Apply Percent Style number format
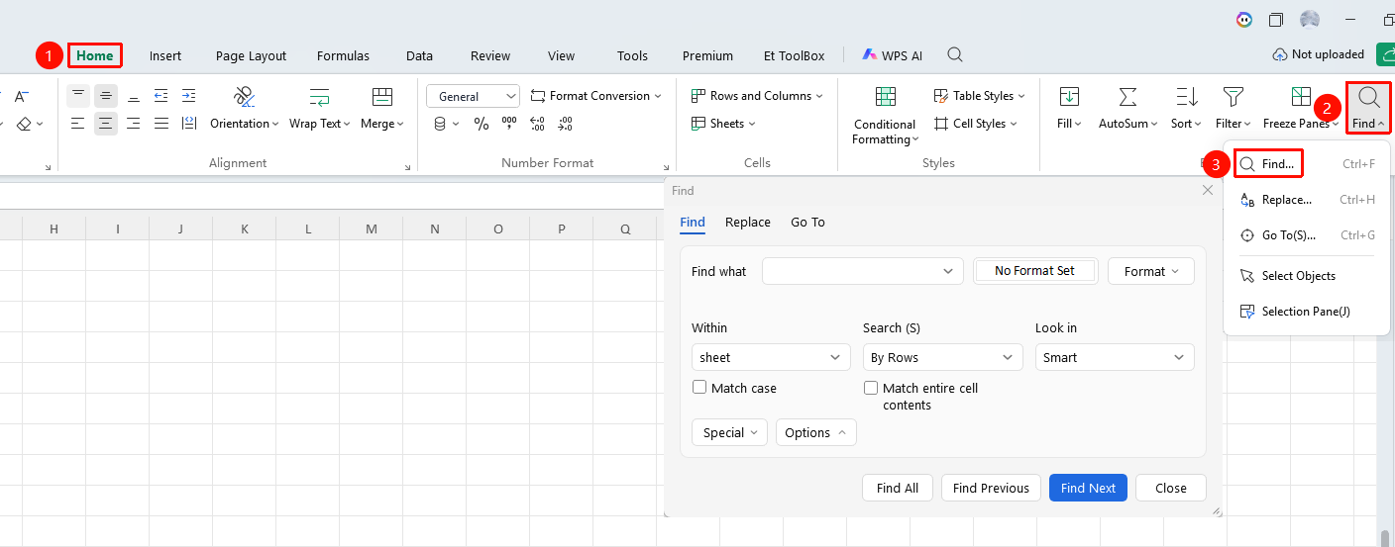The height and width of the screenshot is (547, 1395). (482, 124)
